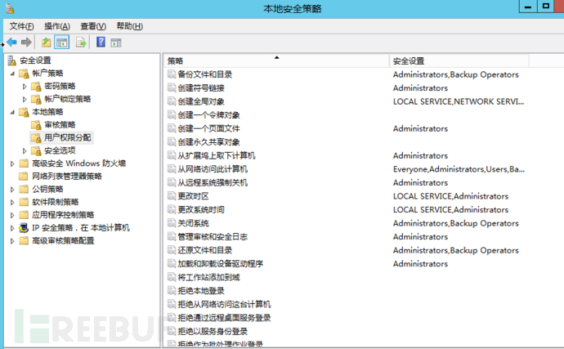Click the Forward arrow toolbar icon
Viewport: 564px width, 349px height.
[26, 43]
